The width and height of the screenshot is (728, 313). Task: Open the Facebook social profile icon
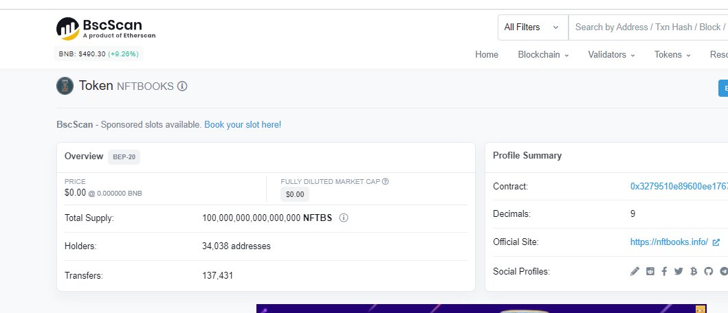tap(664, 271)
